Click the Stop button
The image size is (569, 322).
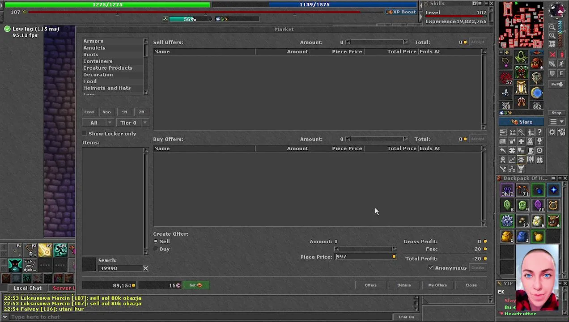[x=556, y=113]
